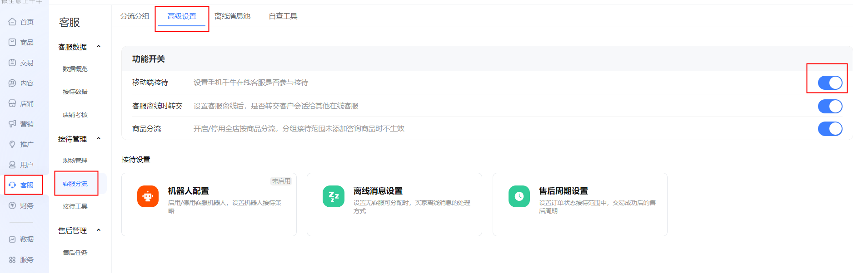Click the 未启用 status badge

click(281, 181)
